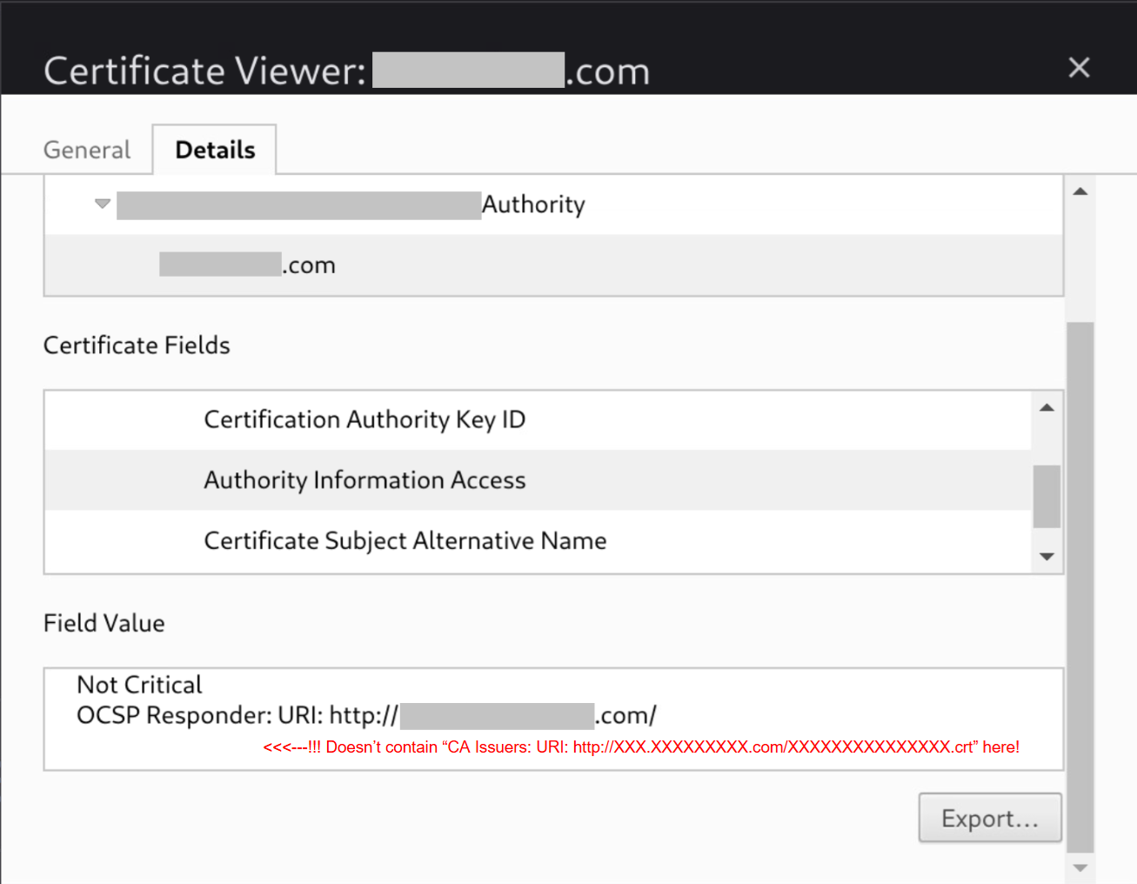This screenshot has height=884, width=1137.
Task: Click the OCSP Responder URI line
Action: (x=366, y=715)
